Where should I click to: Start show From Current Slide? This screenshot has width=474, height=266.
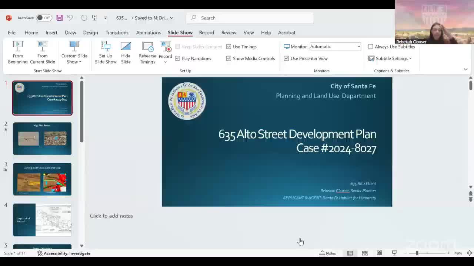pyautogui.click(x=43, y=52)
